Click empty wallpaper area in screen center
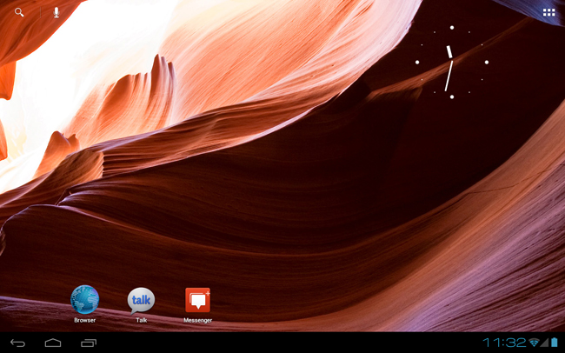Viewport: 565px width, 353px height. point(282,174)
